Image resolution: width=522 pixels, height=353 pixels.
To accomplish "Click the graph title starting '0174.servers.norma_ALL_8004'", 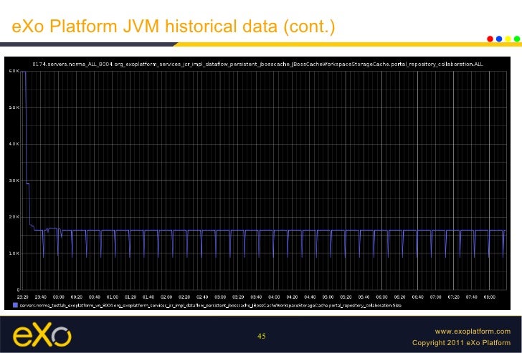I will tap(257, 64).
